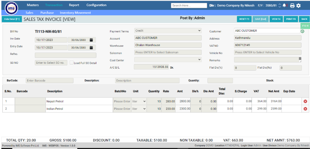Click the Description search field
The image size is (310, 149).
(x=147, y=80)
